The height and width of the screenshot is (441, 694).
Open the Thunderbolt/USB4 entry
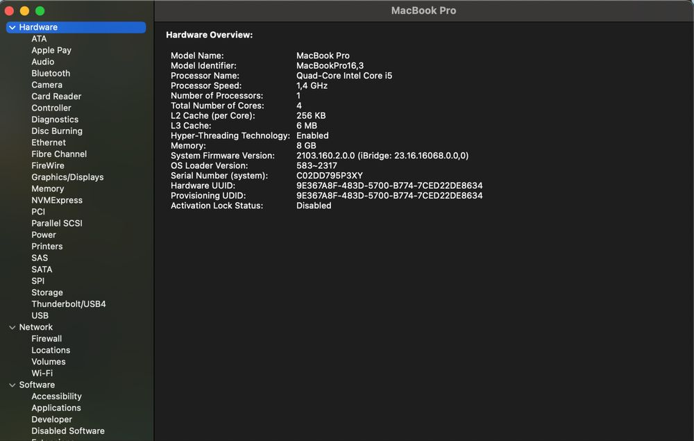click(69, 304)
